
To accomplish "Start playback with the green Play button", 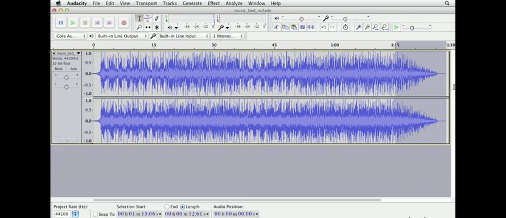I will click(73, 23).
